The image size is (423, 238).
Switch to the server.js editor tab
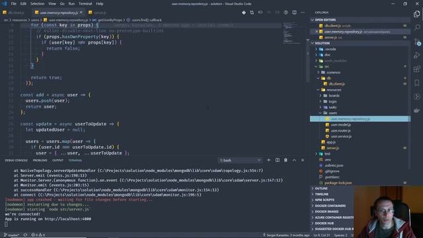97,13
